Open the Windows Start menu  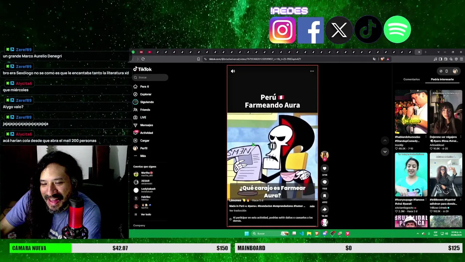point(247,234)
